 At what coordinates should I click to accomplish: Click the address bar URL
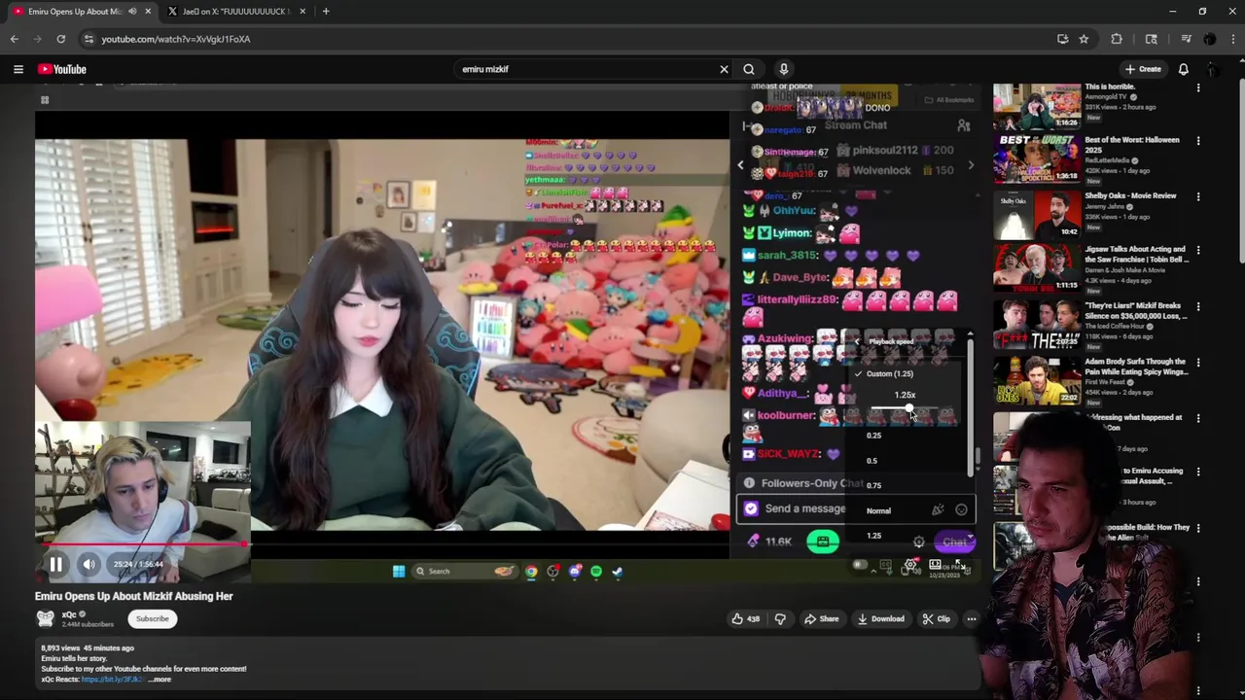point(176,39)
